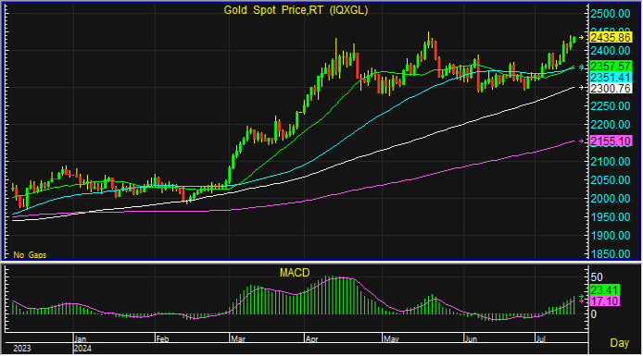The height and width of the screenshot is (356, 643).
Task: Click the No Gaps label
Action: point(30,255)
